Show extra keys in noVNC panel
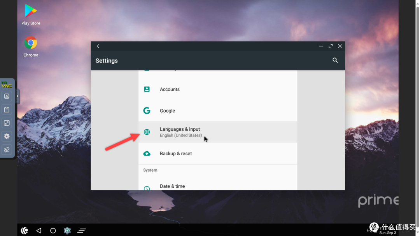 click(x=7, y=96)
